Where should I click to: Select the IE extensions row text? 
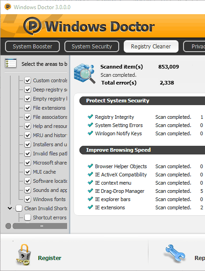point(110,207)
